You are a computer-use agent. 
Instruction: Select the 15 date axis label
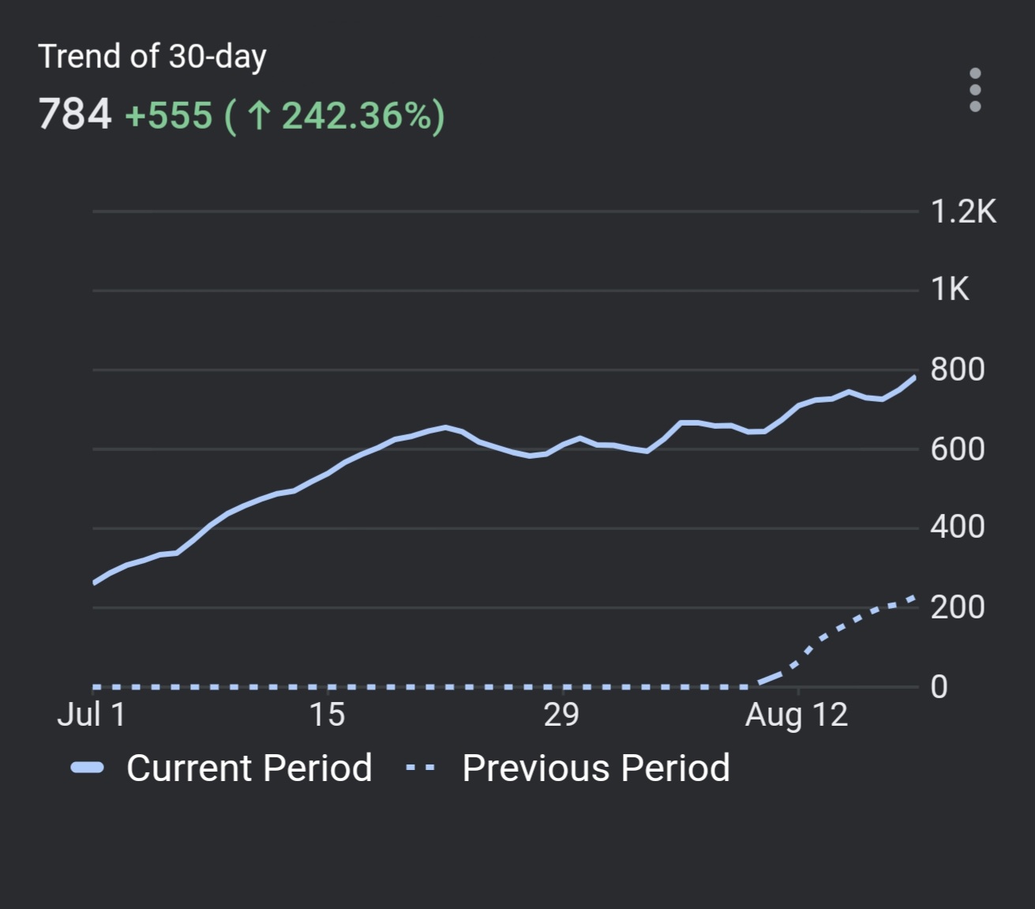(326, 714)
